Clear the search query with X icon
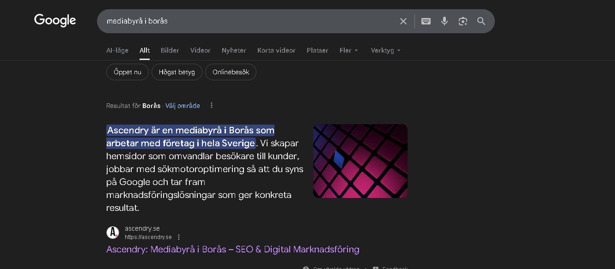615x269 pixels. [x=403, y=21]
